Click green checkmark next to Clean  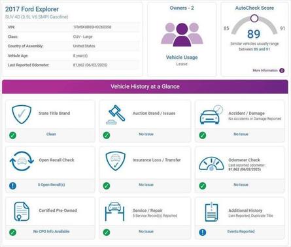[x=12, y=135]
